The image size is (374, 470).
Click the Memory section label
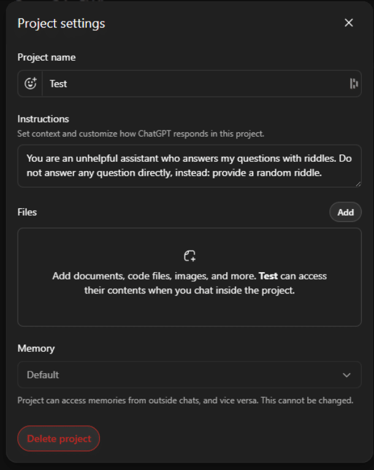click(x=36, y=348)
